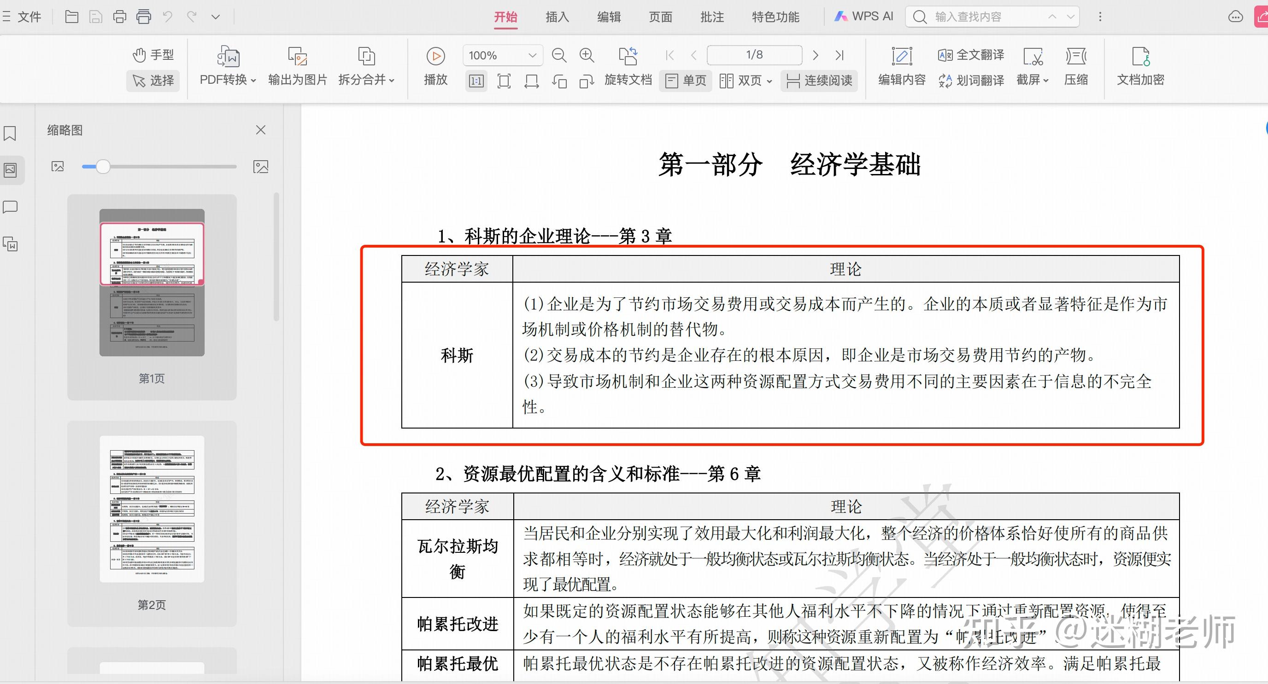
Task: Select the 手型 (hand) tool
Action: (x=153, y=54)
